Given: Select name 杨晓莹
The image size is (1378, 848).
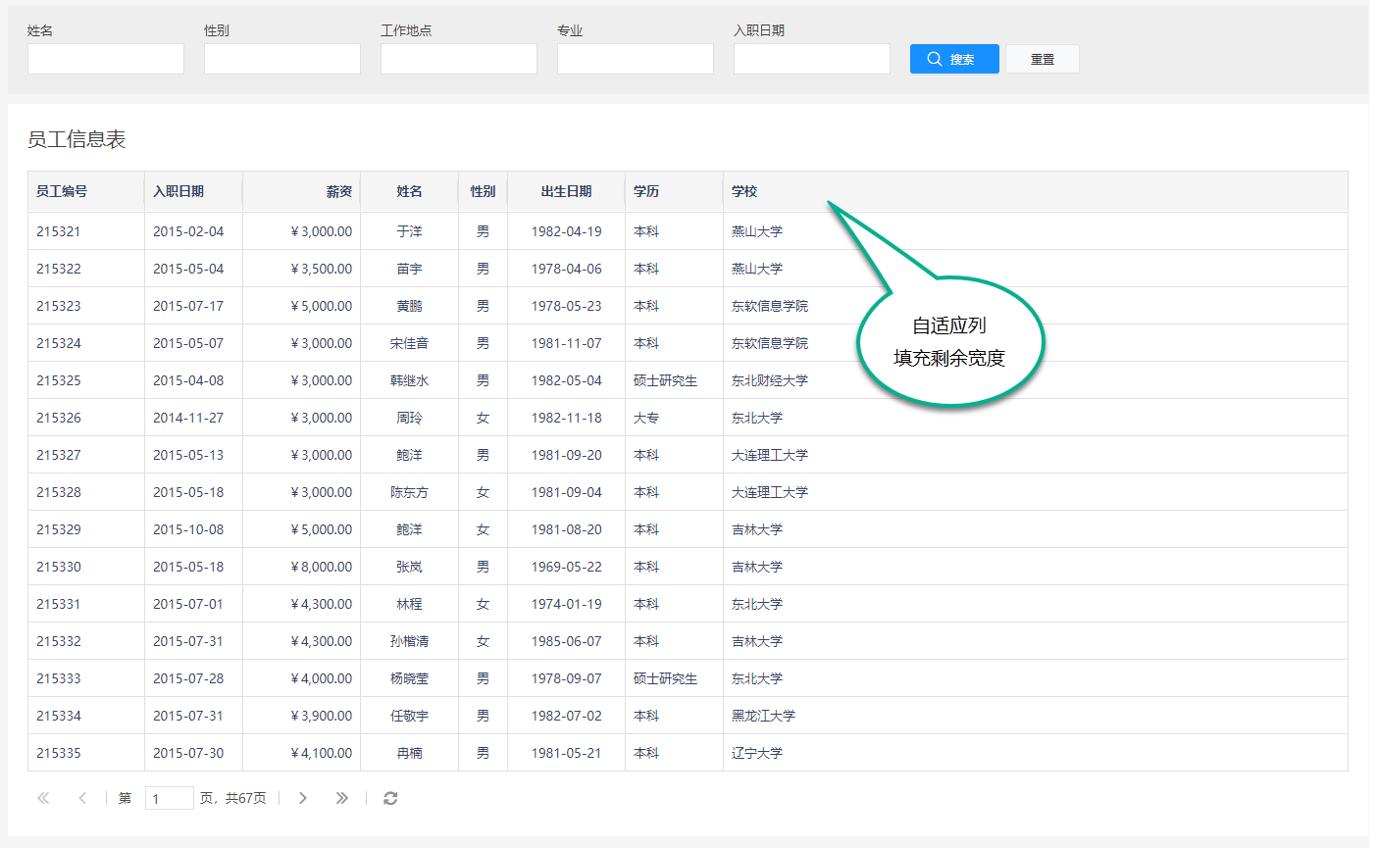Looking at the screenshot, I should [x=409, y=678].
